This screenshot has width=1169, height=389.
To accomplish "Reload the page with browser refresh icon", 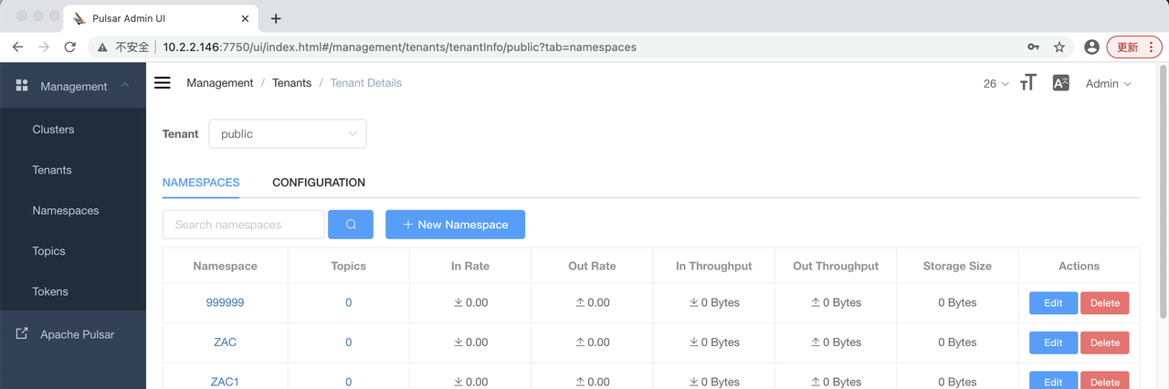I will point(70,47).
